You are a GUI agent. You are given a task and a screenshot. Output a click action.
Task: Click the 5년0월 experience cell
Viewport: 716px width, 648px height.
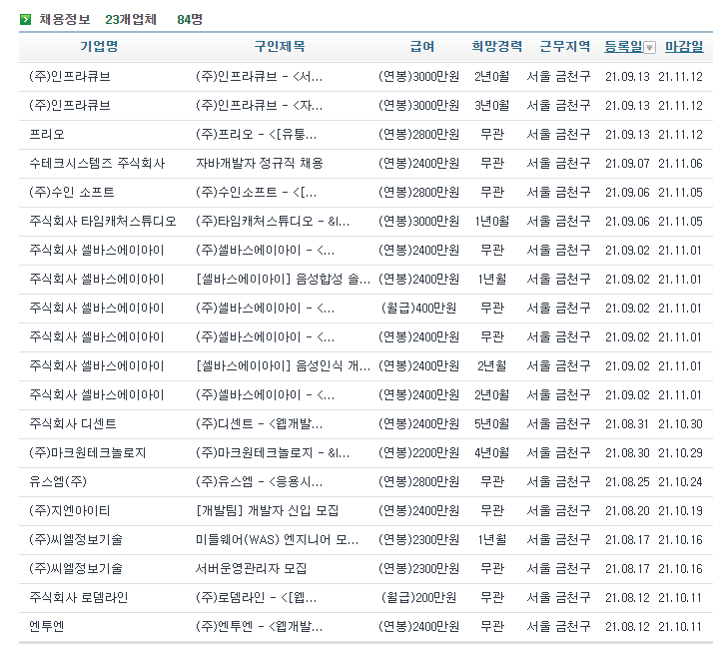491,423
